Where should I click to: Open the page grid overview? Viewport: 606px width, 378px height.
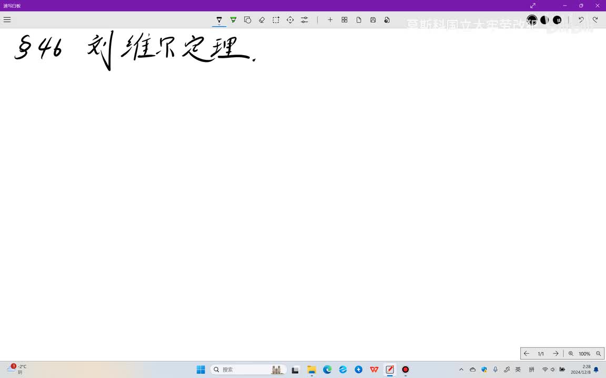(x=345, y=19)
